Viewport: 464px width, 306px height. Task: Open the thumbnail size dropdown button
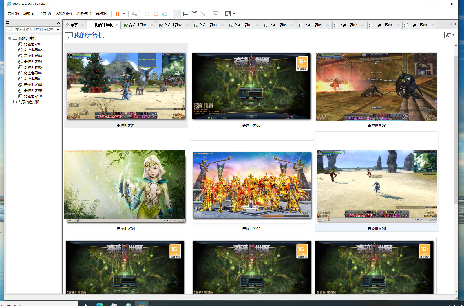(450, 35)
